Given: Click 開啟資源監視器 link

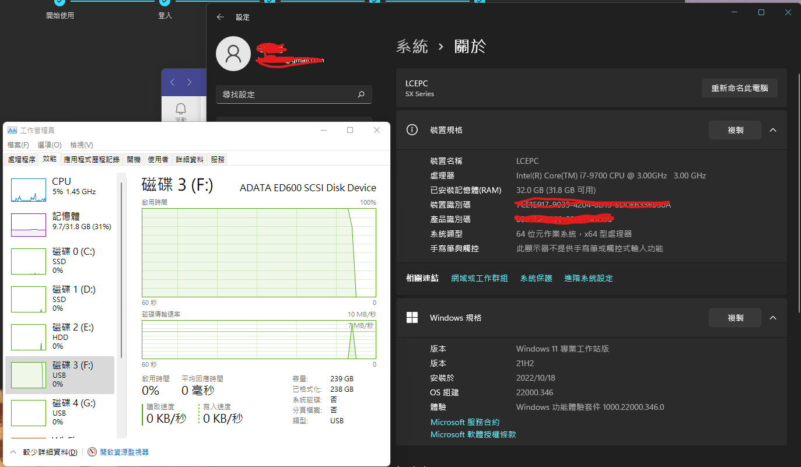Looking at the screenshot, I should point(124,452).
